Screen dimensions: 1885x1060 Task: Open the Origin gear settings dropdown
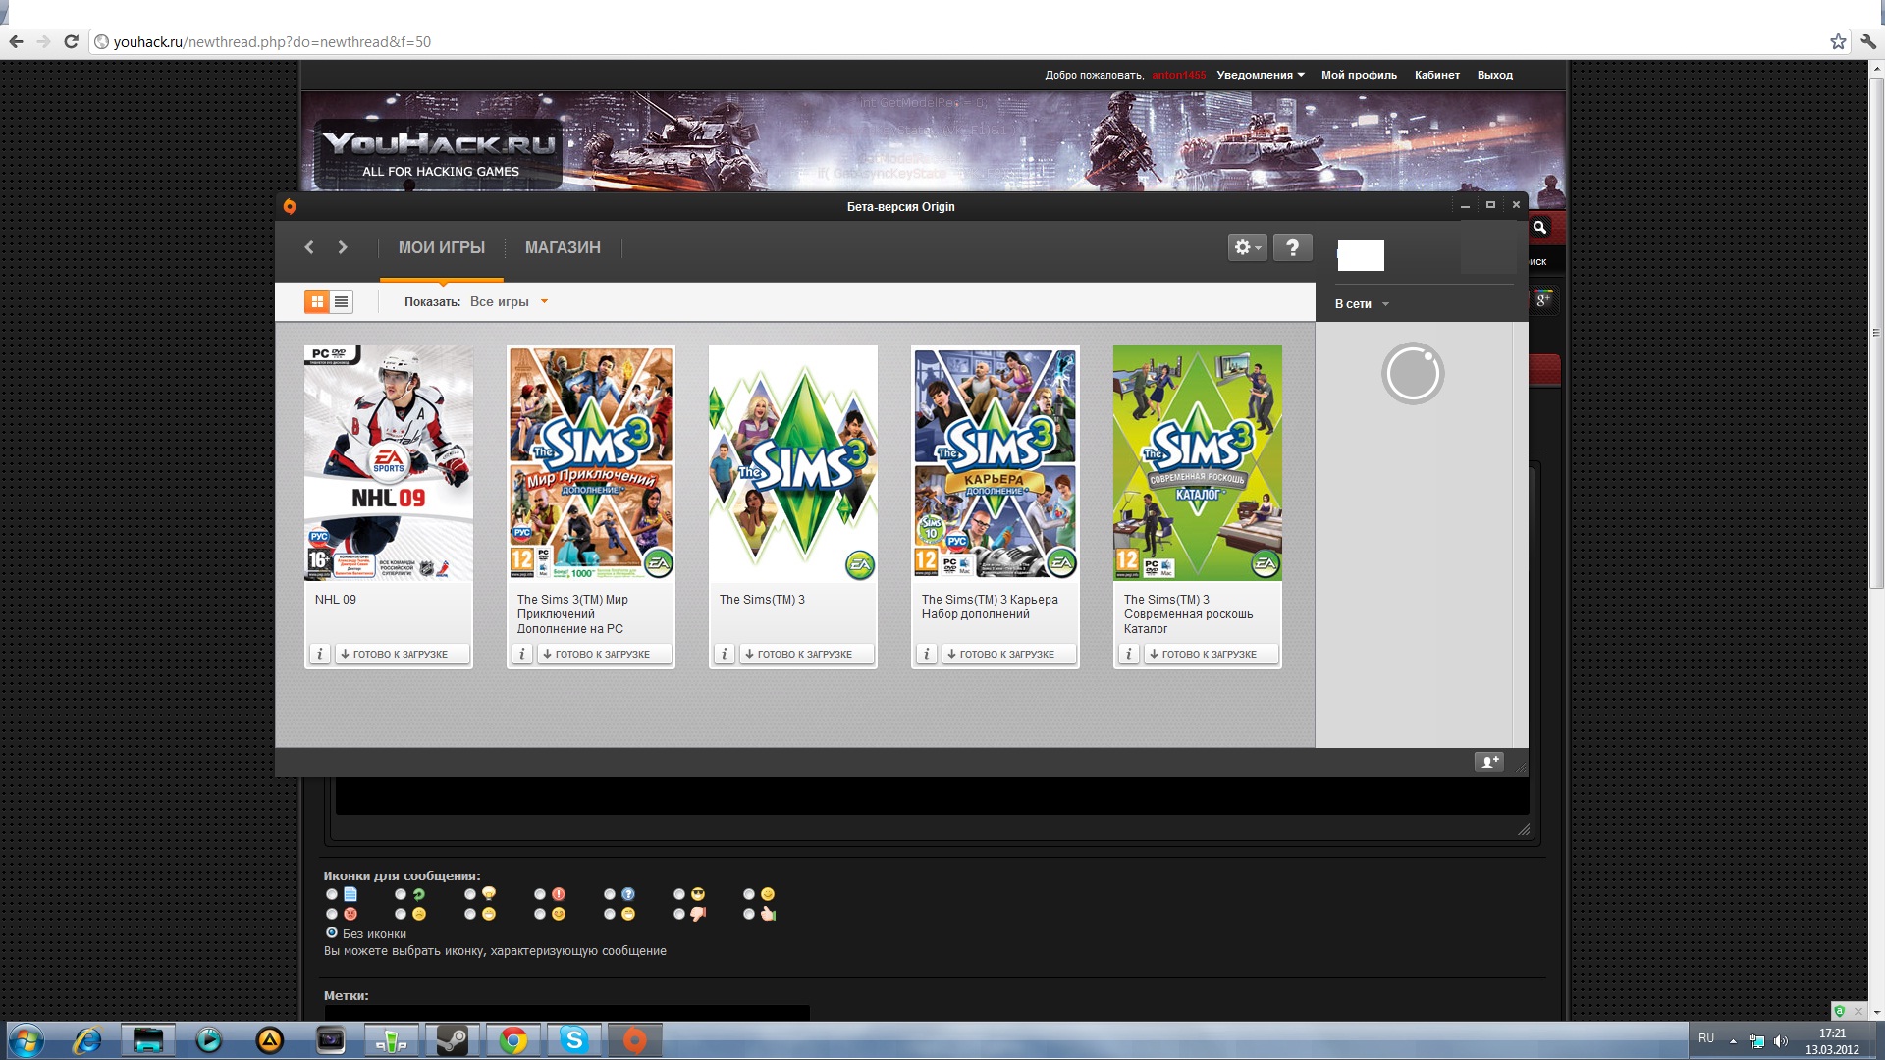[1247, 247]
